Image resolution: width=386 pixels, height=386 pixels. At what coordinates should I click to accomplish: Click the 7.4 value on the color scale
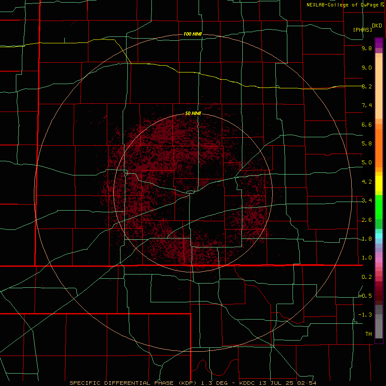[367, 106]
